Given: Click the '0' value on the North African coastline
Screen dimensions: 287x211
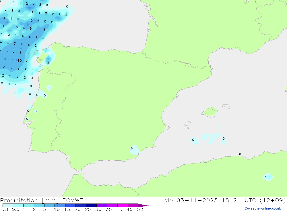Looking at the screenshot, I should [240, 154].
